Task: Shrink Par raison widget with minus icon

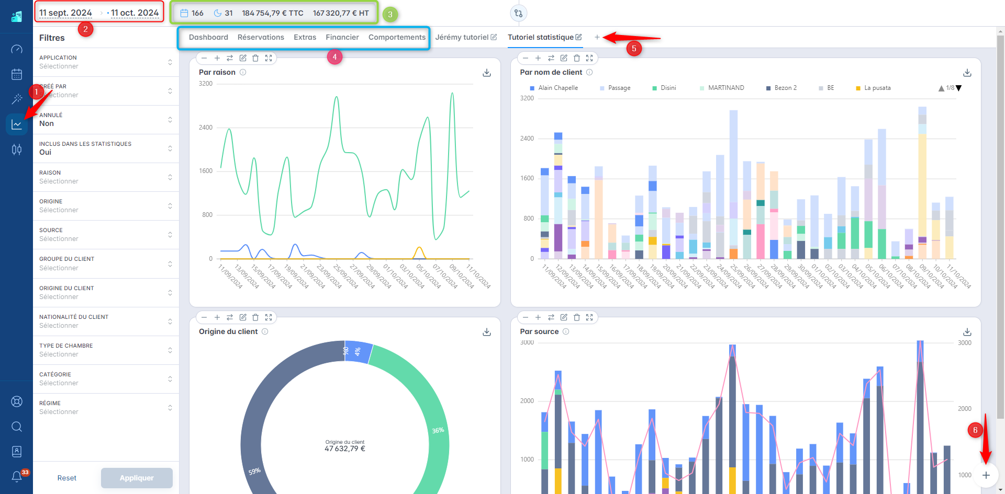Action: [204, 58]
